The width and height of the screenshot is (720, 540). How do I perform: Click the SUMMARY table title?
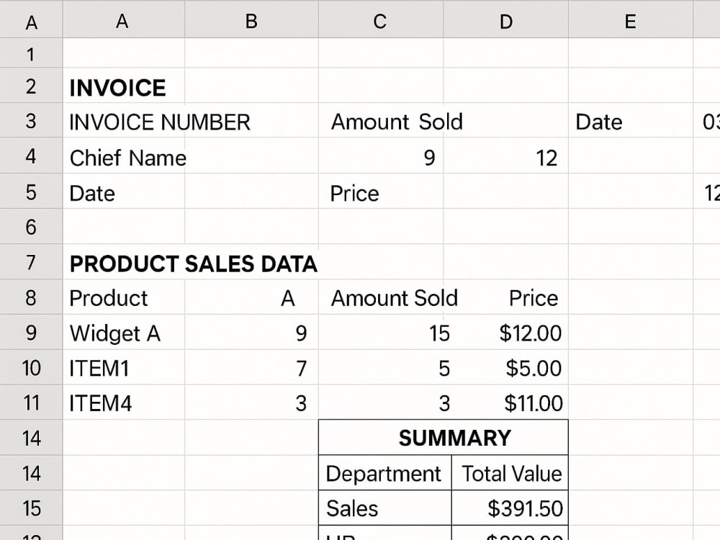click(444, 438)
